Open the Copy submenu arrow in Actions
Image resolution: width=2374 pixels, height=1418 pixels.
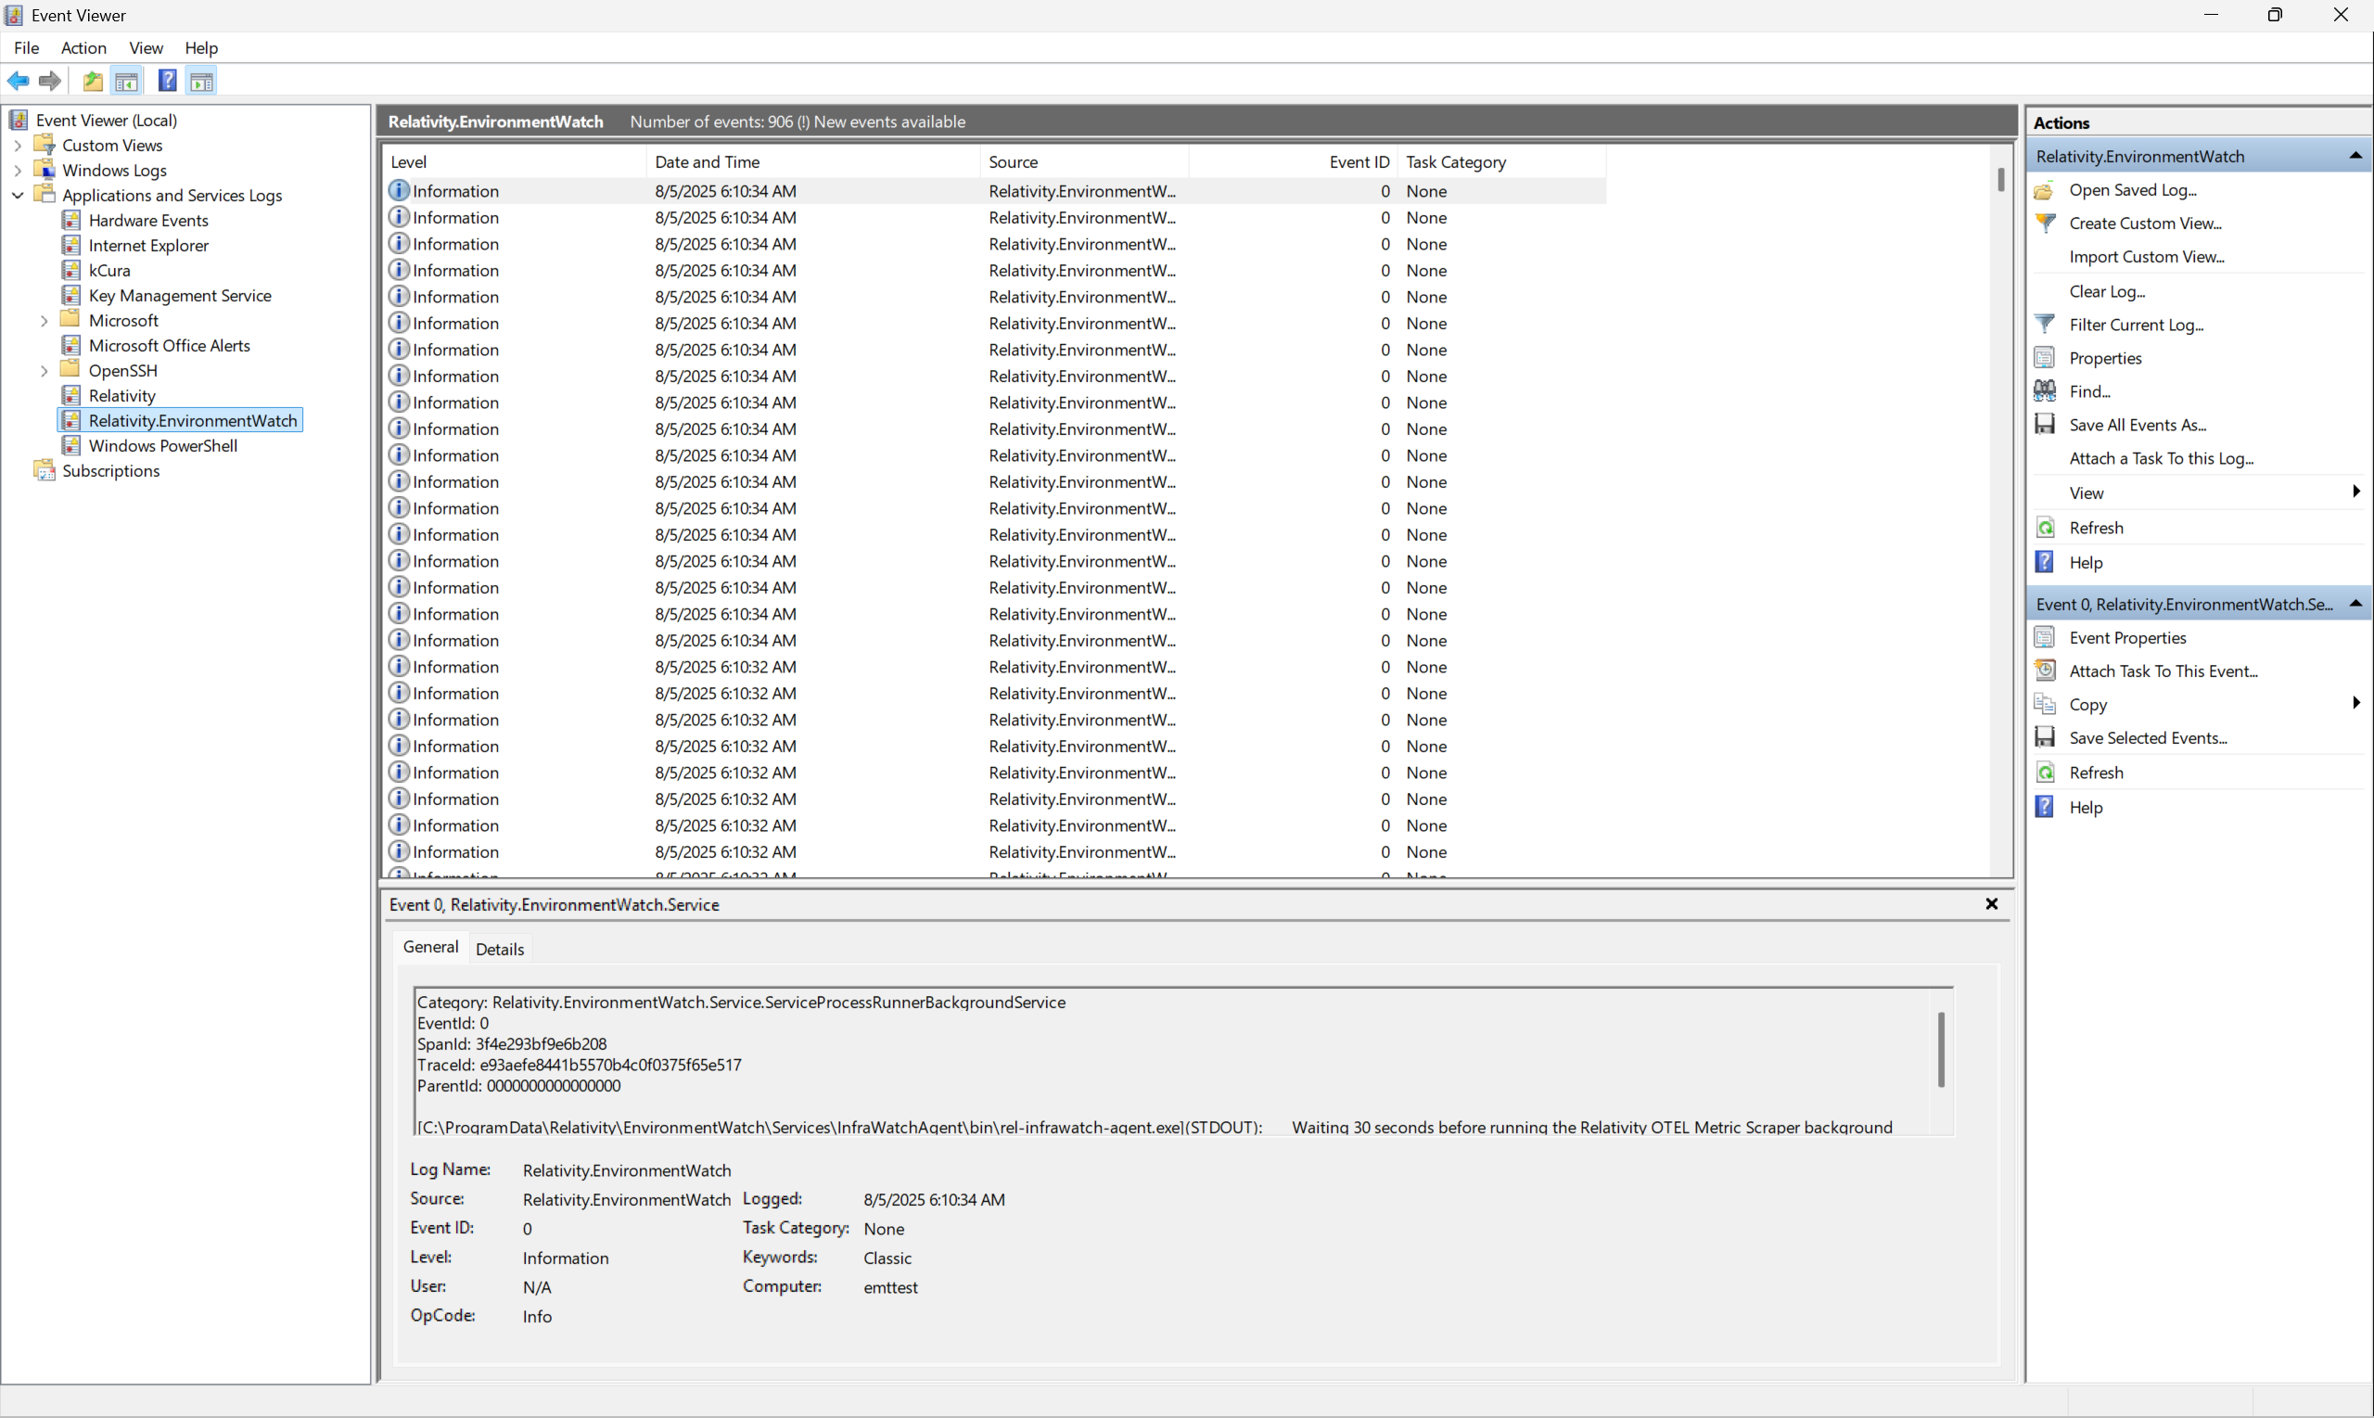point(2355,704)
